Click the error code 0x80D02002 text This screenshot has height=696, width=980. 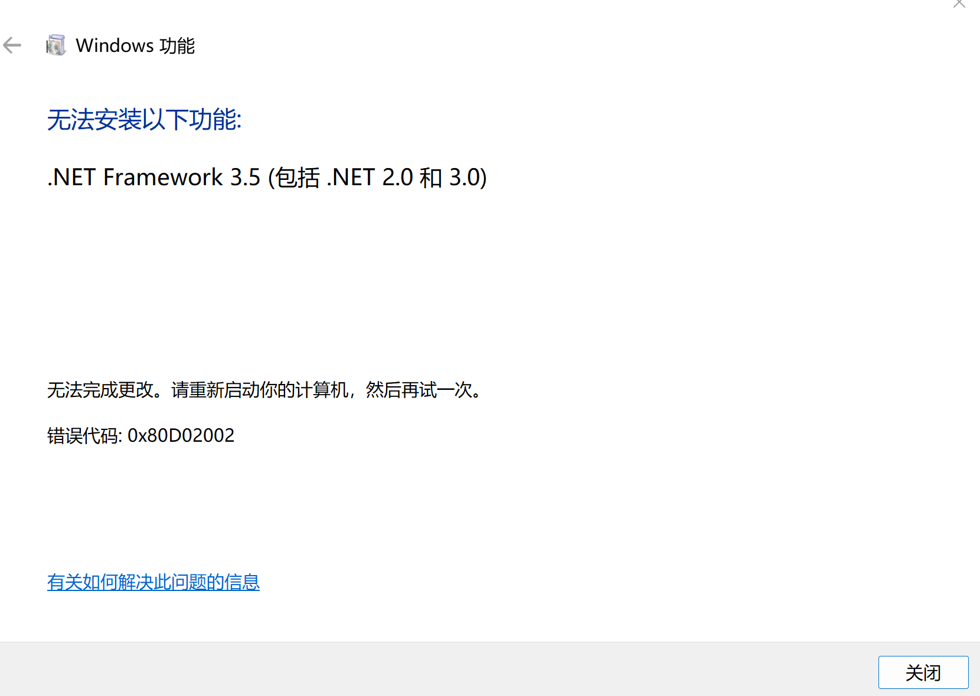(x=181, y=435)
